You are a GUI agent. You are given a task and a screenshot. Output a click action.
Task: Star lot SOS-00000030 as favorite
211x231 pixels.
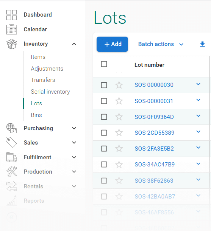[119, 85]
